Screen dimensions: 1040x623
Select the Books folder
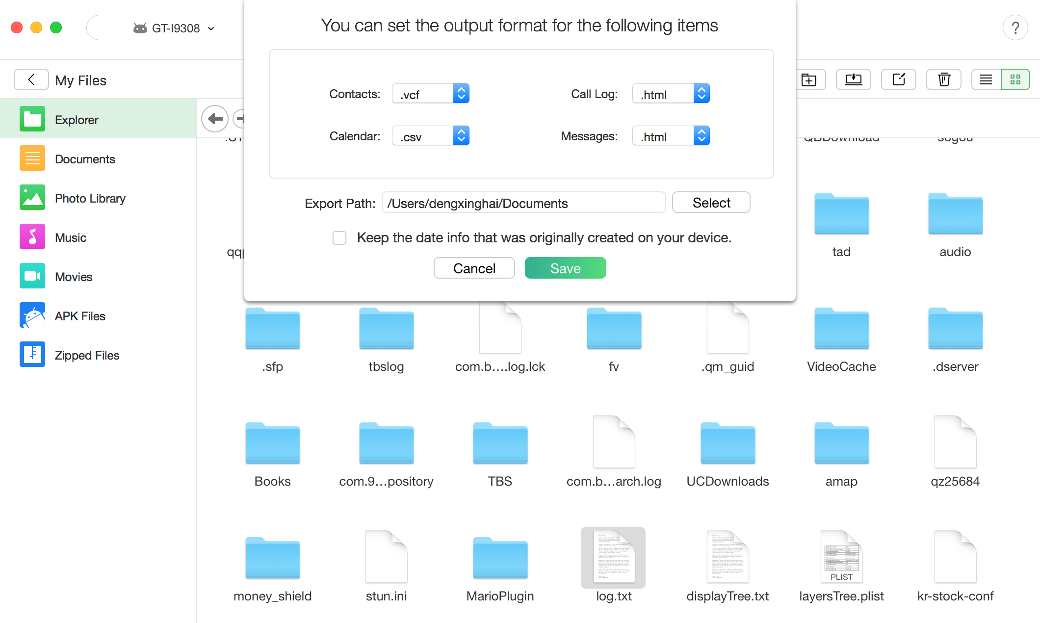[x=272, y=443]
